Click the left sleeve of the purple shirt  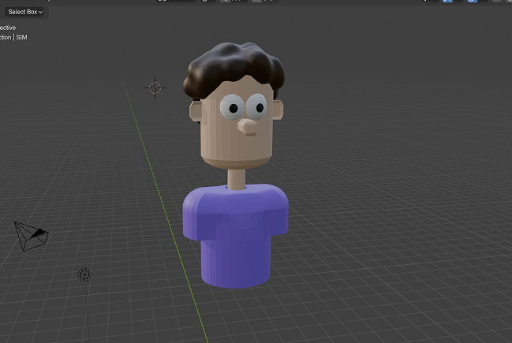[194, 216]
